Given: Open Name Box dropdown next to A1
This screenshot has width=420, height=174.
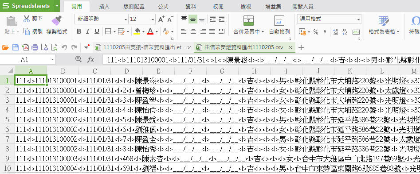Looking at the screenshot, I should [x=52, y=60].
